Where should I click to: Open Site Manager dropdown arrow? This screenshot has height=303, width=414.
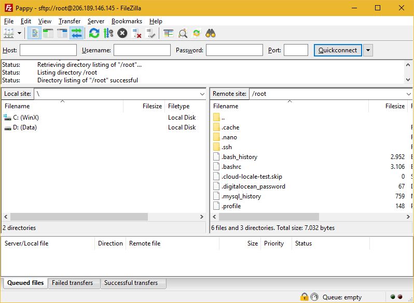[x=19, y=34]
